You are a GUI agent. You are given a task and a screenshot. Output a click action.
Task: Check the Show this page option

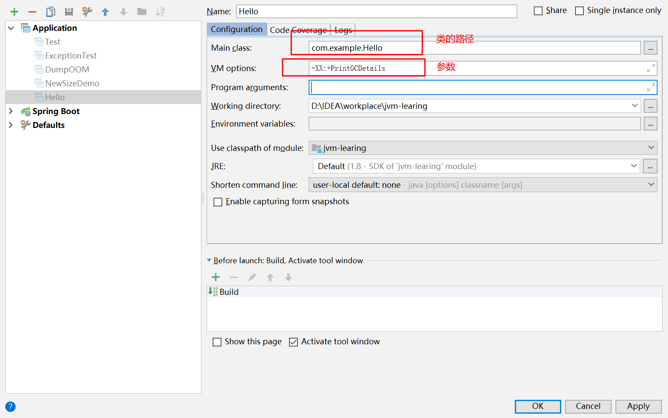point(217,342)
